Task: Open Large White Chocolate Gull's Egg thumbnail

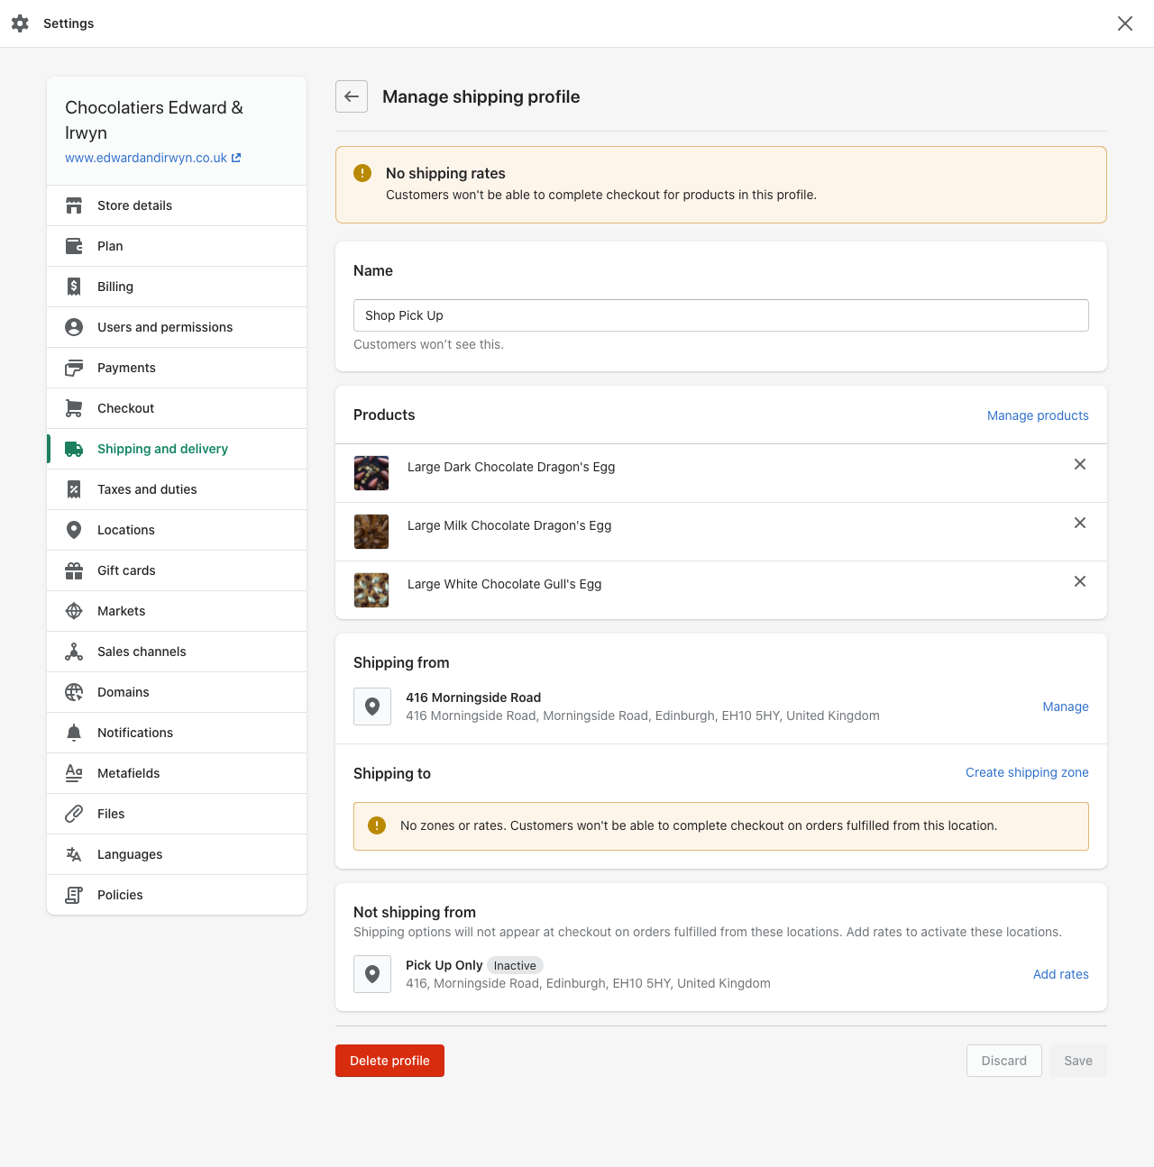Action: tap(371, 590)
